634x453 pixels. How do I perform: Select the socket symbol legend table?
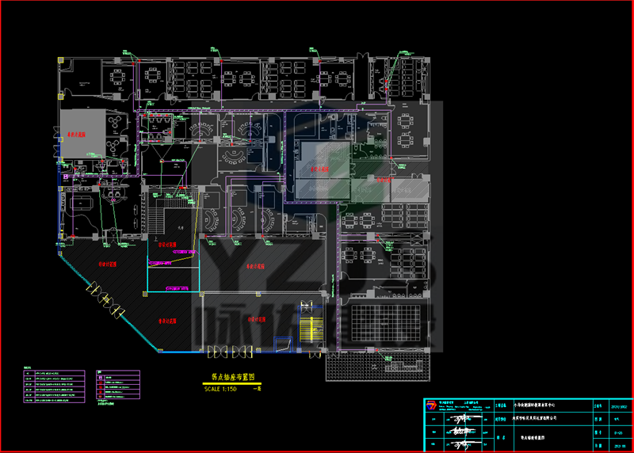(118, 385)
